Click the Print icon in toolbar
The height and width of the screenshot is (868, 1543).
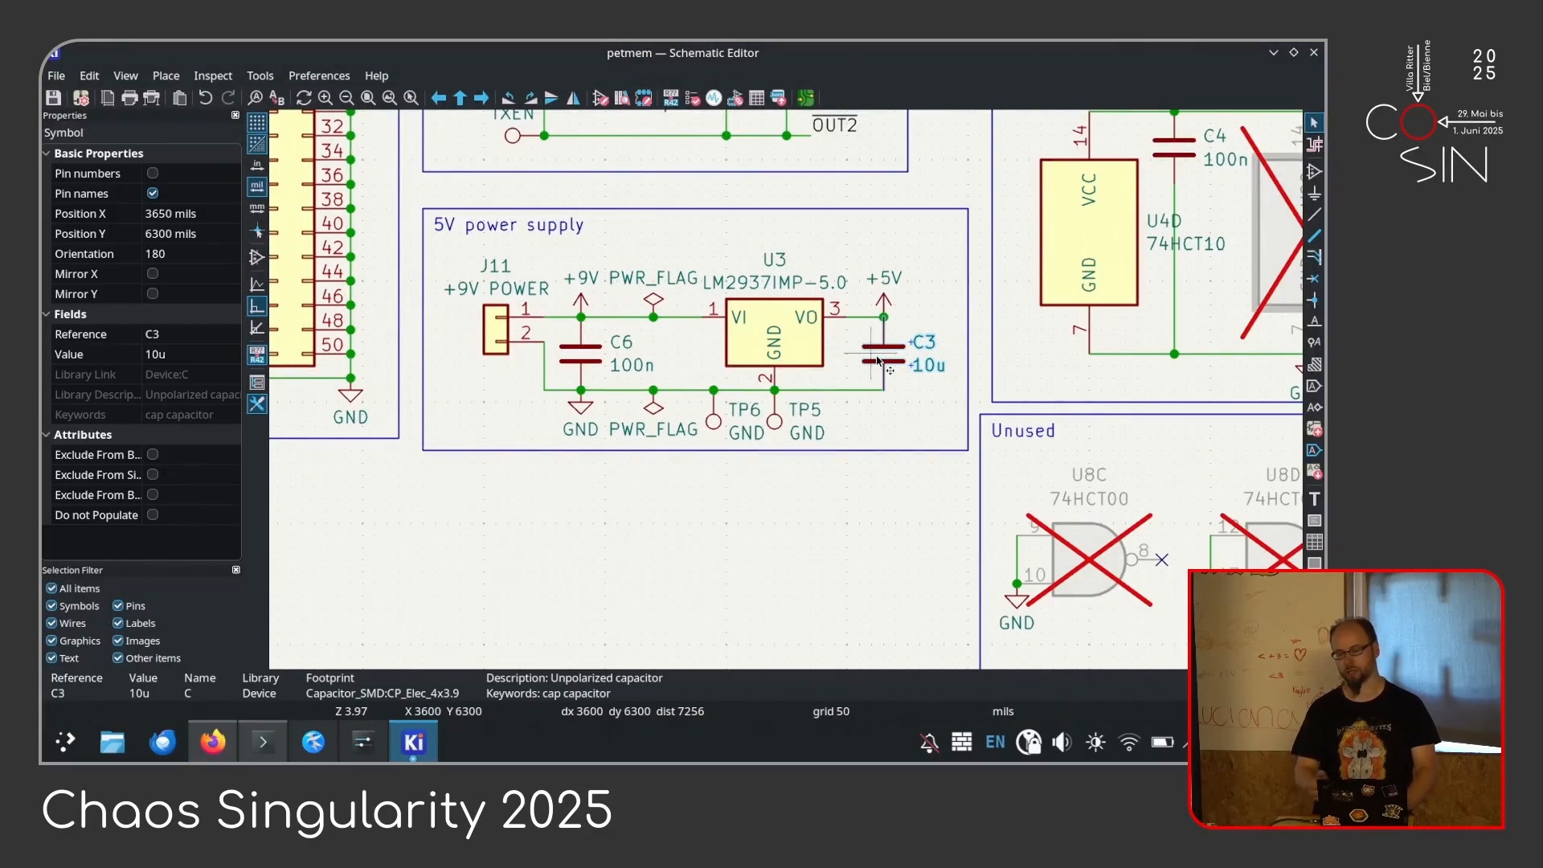tap(129, 98)
